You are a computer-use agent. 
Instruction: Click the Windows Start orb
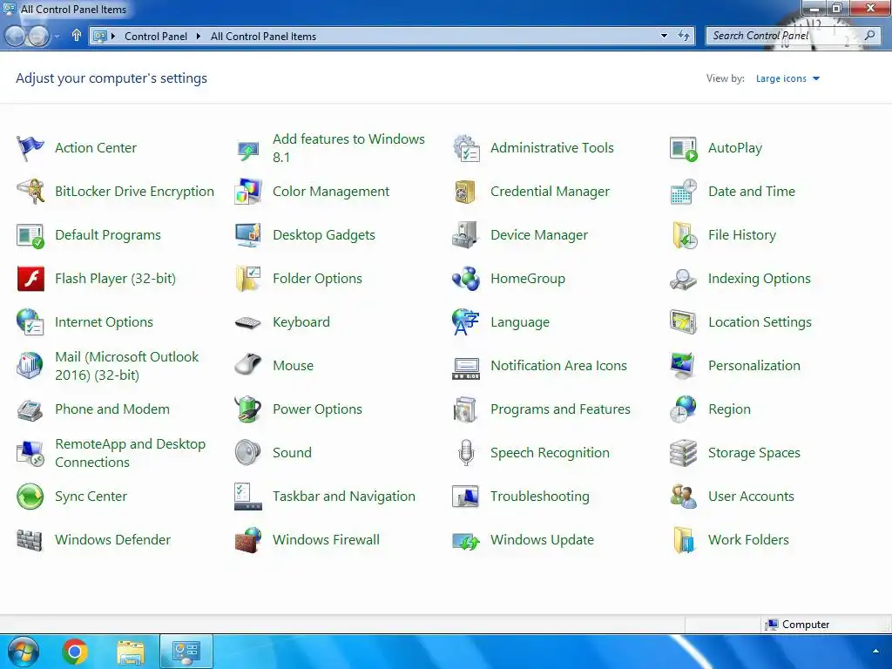[23, 652]
